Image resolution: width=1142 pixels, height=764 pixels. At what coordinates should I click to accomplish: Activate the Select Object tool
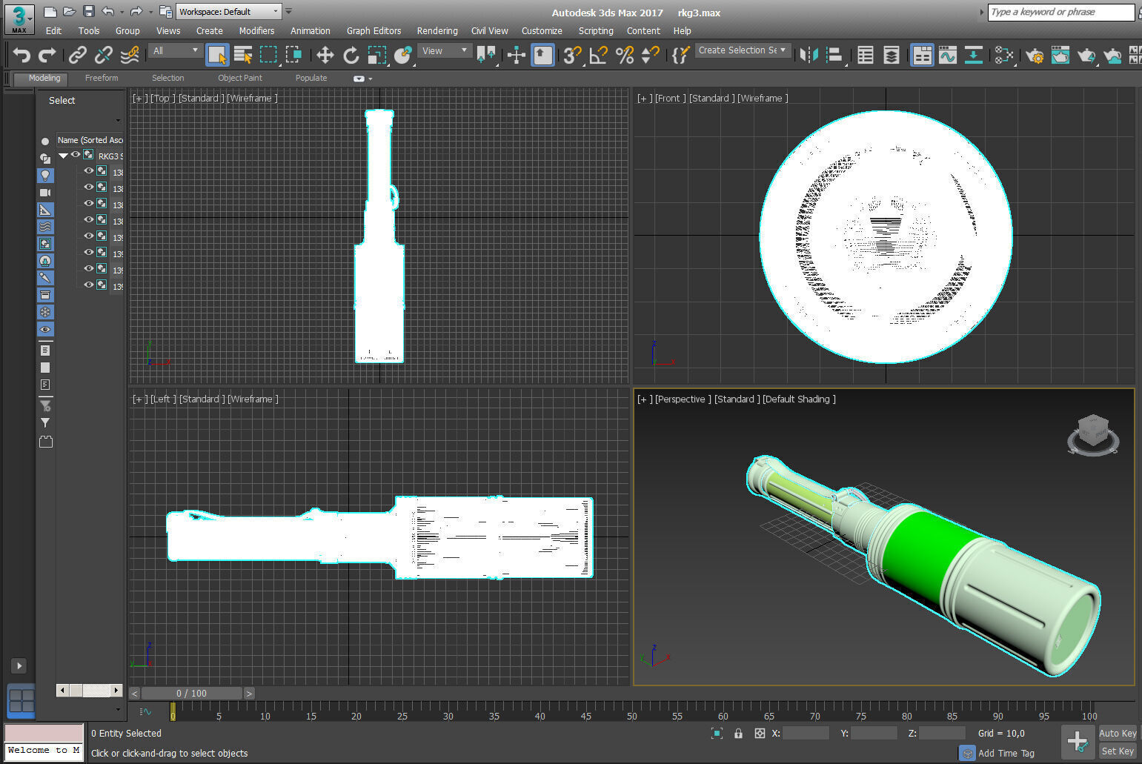click(217, 55)
